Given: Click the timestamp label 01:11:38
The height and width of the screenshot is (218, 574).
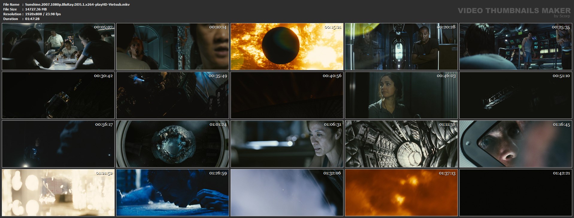Looking at the screenshot, I should tap(447, 125).
